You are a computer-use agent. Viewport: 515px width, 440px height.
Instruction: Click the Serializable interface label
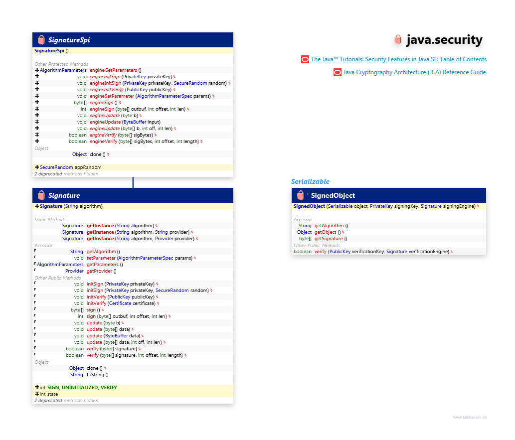(x=310, y=181)
